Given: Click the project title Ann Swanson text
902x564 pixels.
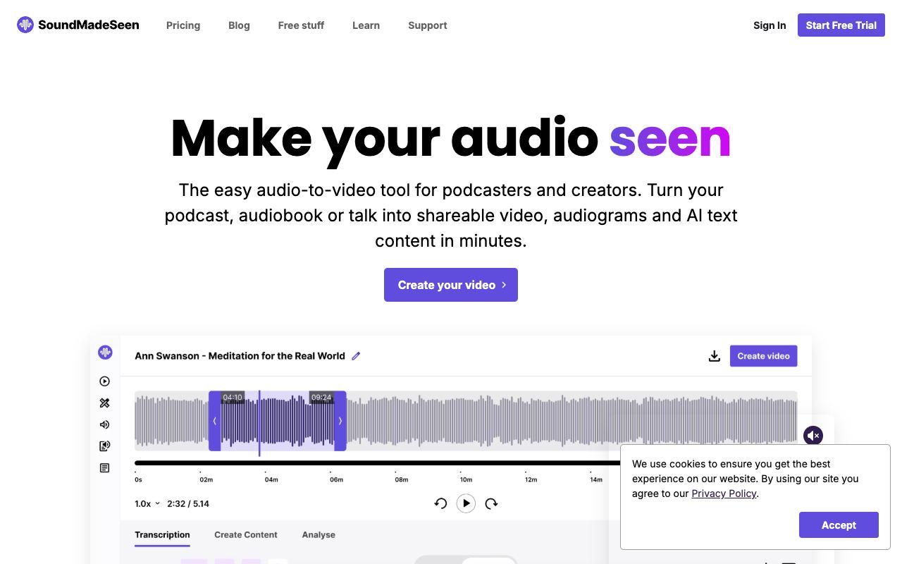Looking at the screenshot, I should [240, 356].
